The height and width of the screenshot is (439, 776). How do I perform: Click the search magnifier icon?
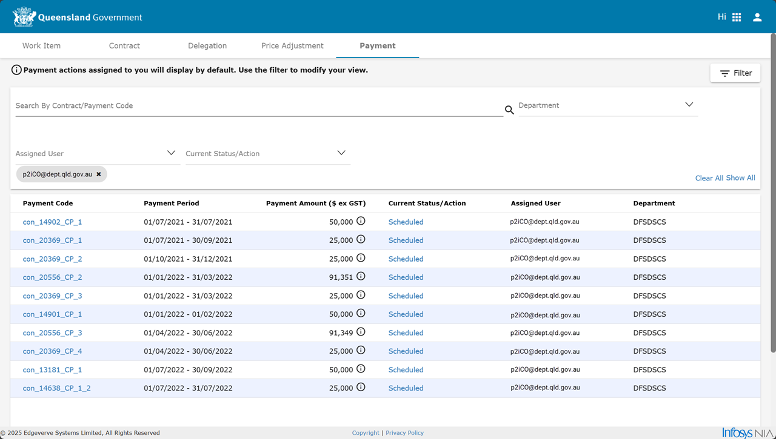click(x=509, y=110)
